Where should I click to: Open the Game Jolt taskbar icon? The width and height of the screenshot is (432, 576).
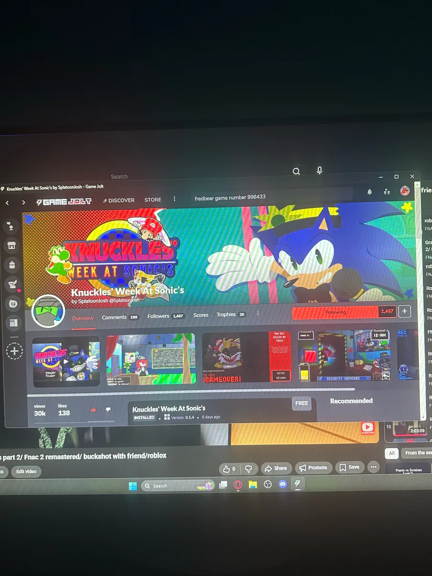click(298, 484)
